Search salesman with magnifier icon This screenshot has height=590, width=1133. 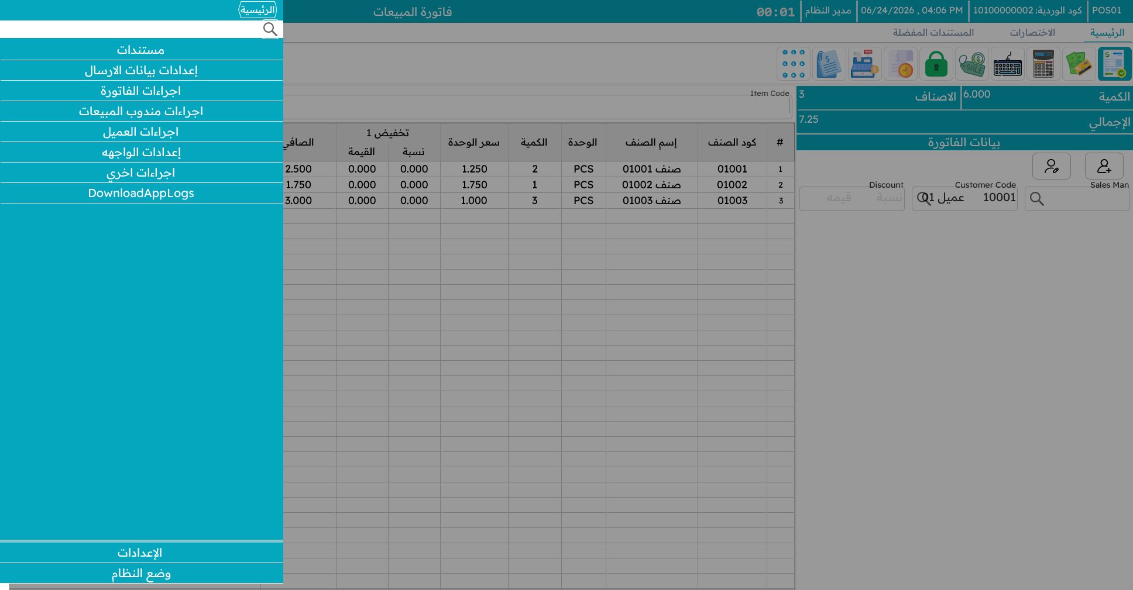tap(1036, 199)
